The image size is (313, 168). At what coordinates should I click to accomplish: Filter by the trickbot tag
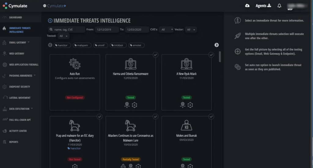(x=118, y=45)
